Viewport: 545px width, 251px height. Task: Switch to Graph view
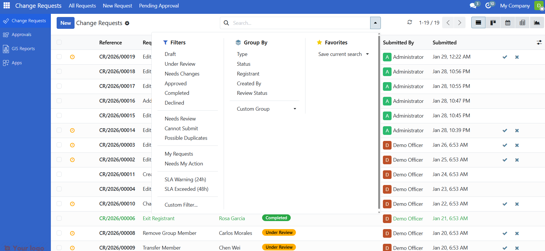pos(537,23)
